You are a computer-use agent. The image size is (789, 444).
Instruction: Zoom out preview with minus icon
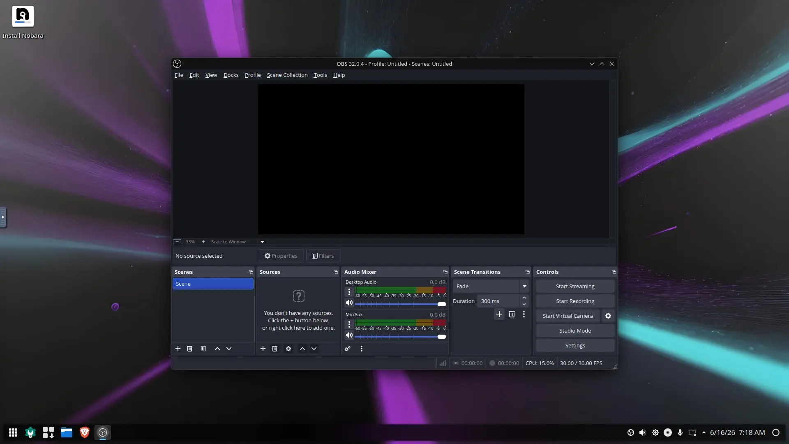pos(177,242)
